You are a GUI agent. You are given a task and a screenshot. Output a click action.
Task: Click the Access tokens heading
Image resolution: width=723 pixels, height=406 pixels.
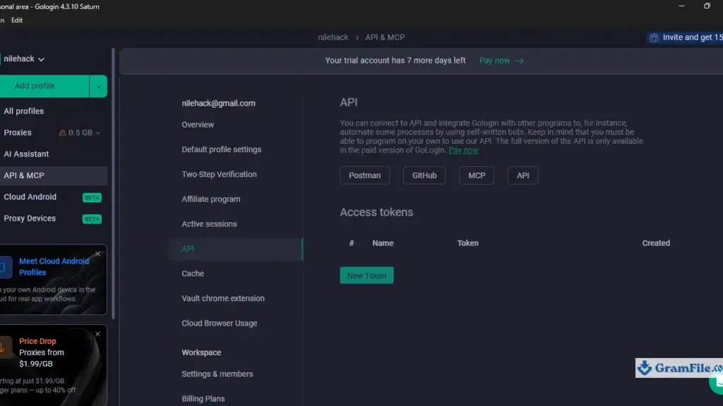click(x=376, y=212)
